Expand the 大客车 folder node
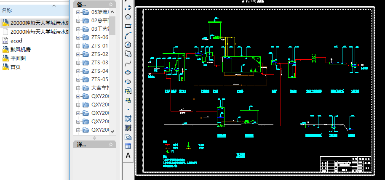385x180 pixels. (78, 88)
